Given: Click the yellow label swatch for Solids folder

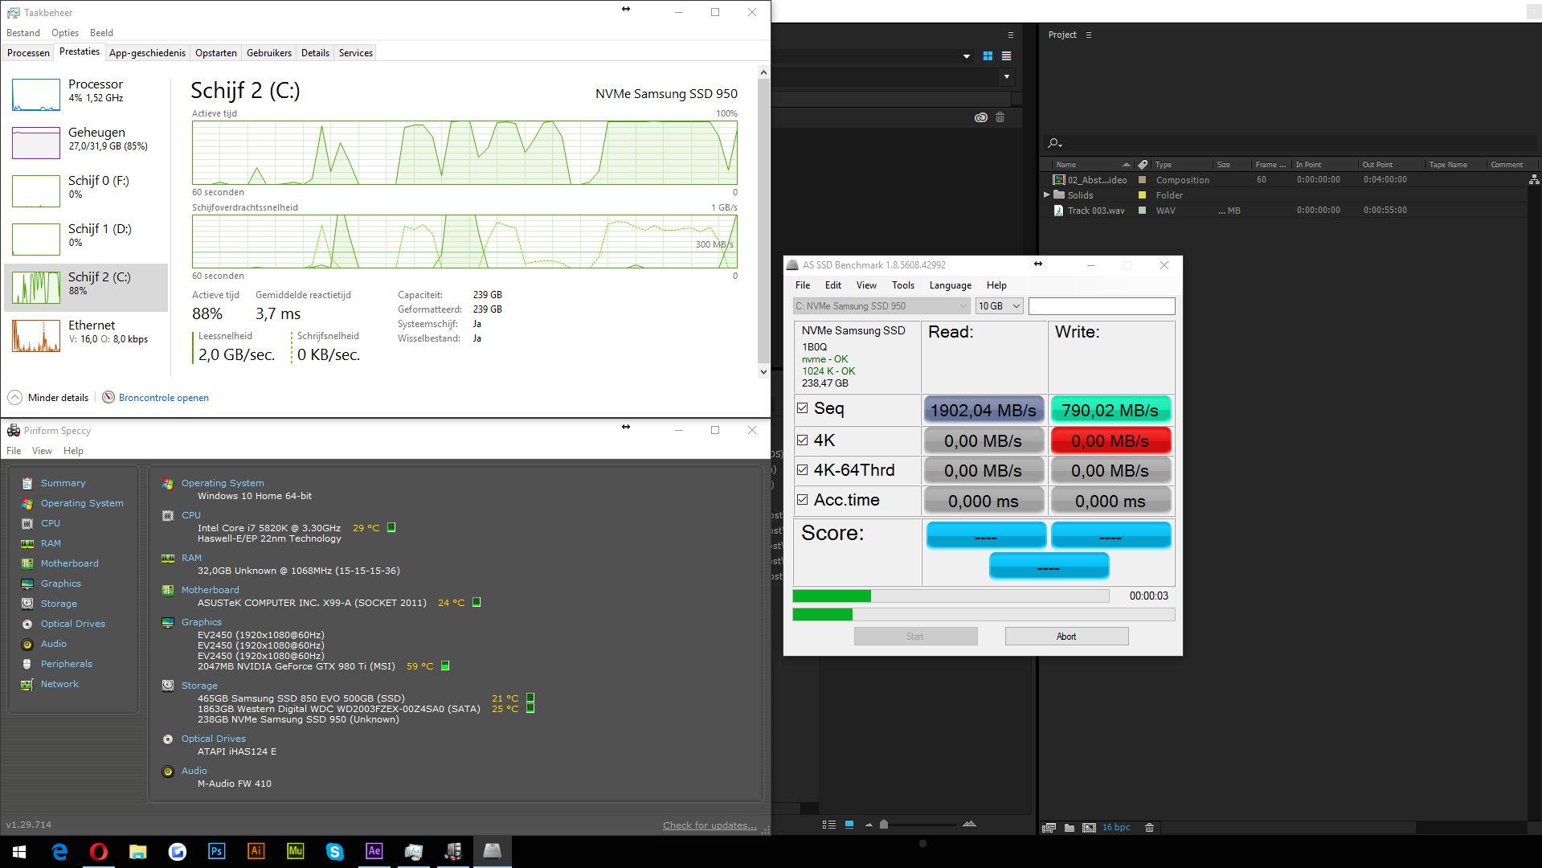Looking at the screenshot, I should click(1142, 195).
